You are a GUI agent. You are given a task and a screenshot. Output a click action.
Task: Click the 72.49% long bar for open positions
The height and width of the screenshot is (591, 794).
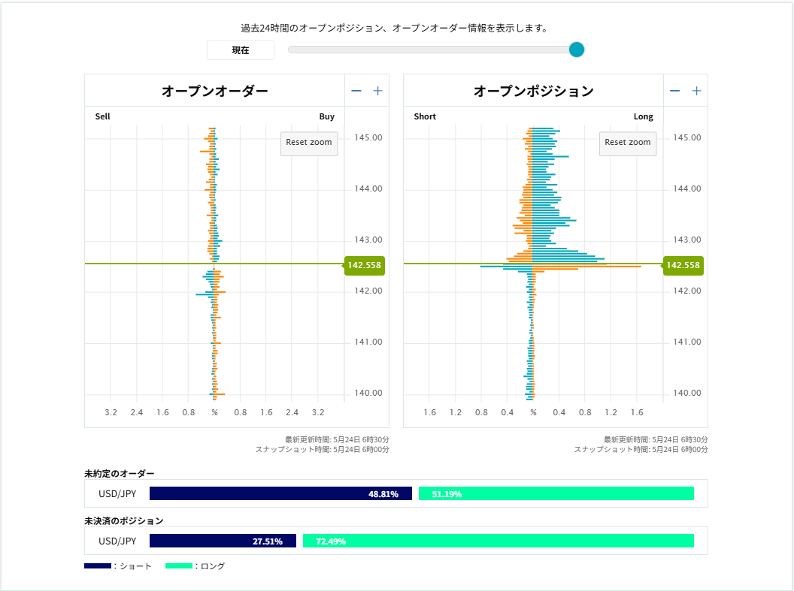(x=499, y=541)
